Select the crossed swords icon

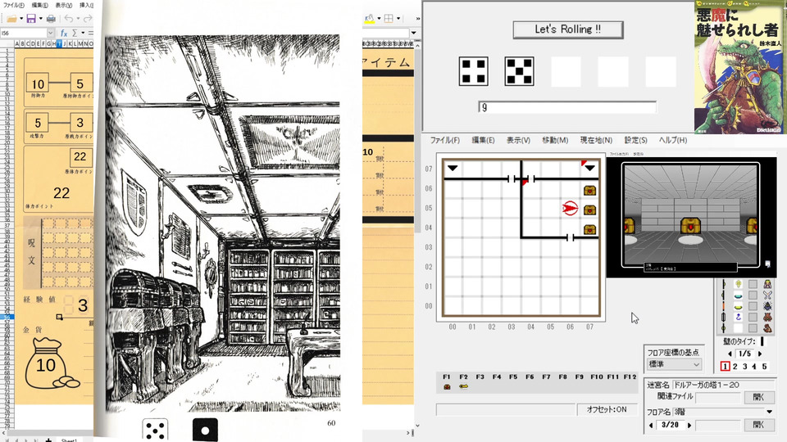pyautogui.click(x=767, y=295)
